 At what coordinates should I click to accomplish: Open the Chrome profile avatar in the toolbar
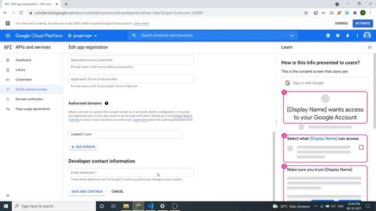click(x=363, y=13)
